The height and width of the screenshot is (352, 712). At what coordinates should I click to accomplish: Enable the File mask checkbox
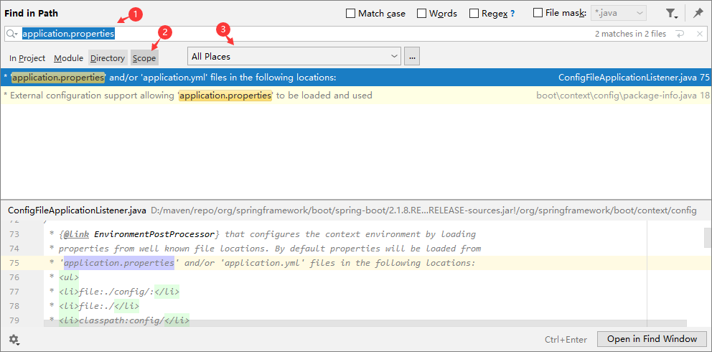coord(538,13)
